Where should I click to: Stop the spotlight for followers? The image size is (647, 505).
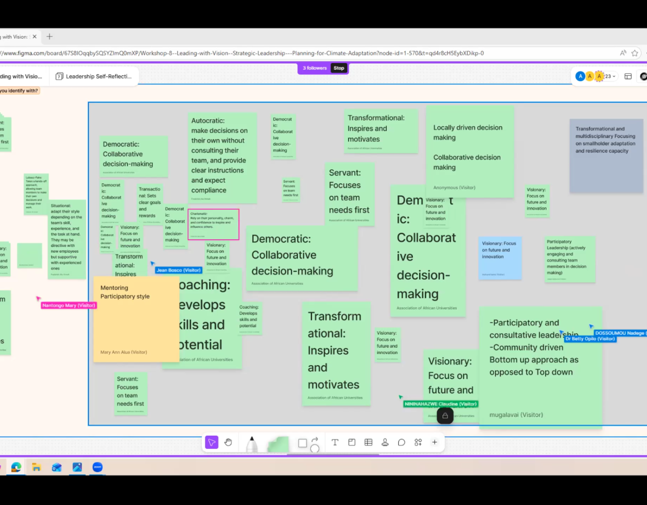pyautogui.click(x=339, y=68)
